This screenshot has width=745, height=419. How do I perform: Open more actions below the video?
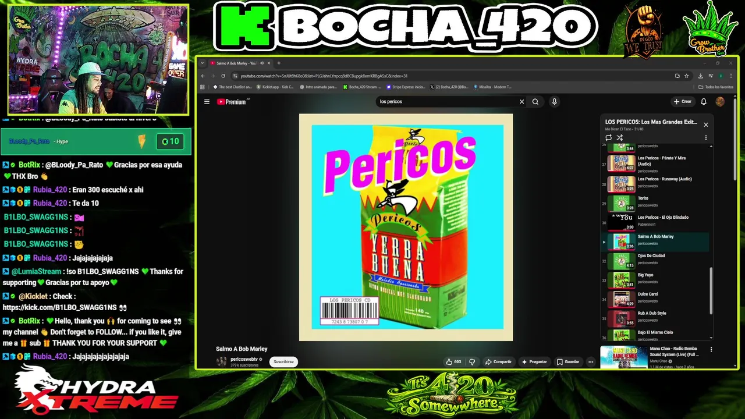pos(591,362)
